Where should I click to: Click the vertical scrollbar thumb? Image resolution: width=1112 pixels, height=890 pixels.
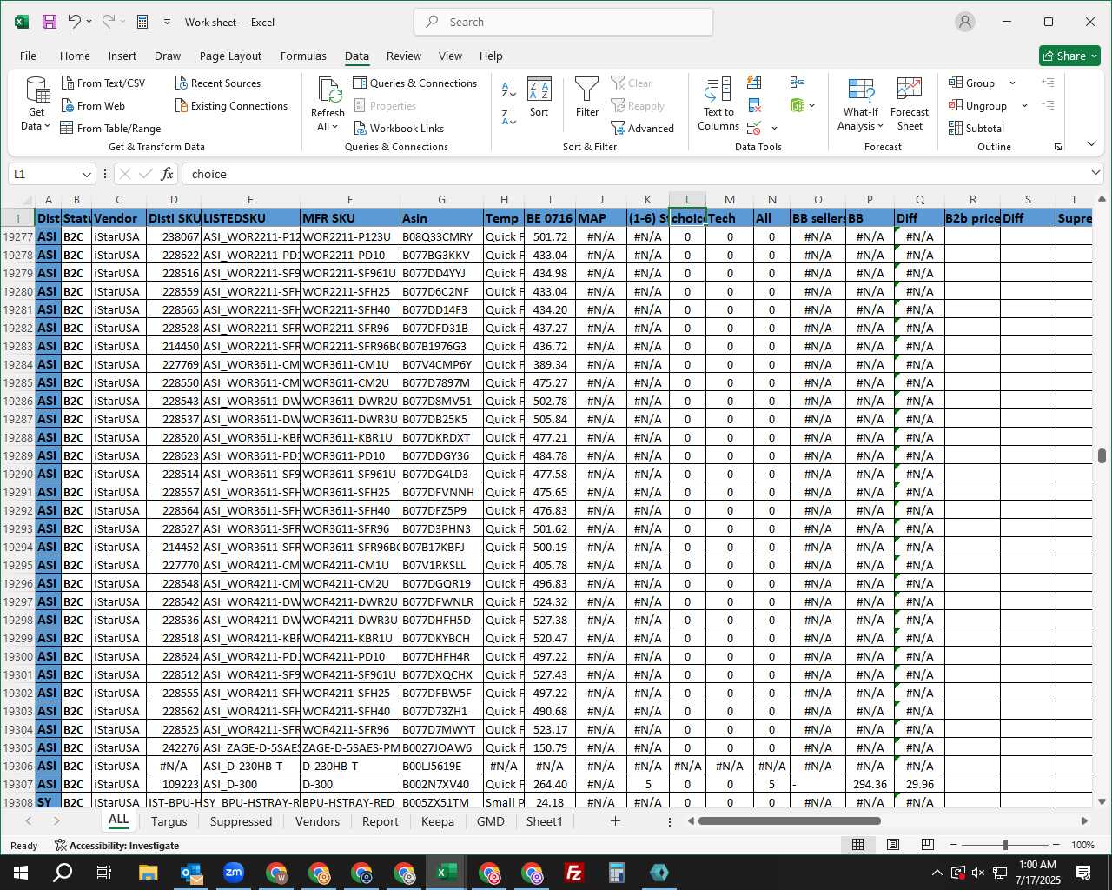click(1102, 455)
